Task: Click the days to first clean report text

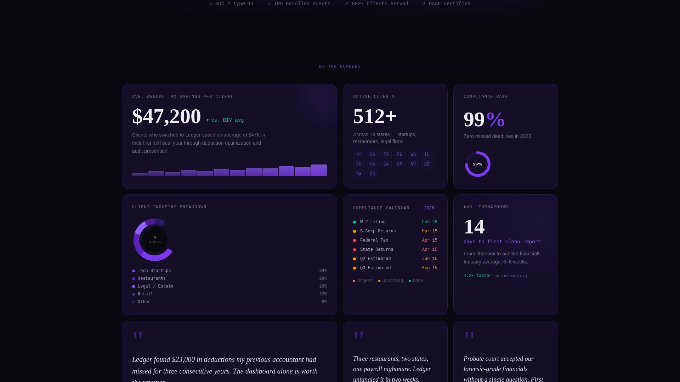Action: tap(502, 242)
